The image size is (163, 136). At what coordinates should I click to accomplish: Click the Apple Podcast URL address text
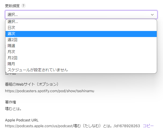point(72,126)
